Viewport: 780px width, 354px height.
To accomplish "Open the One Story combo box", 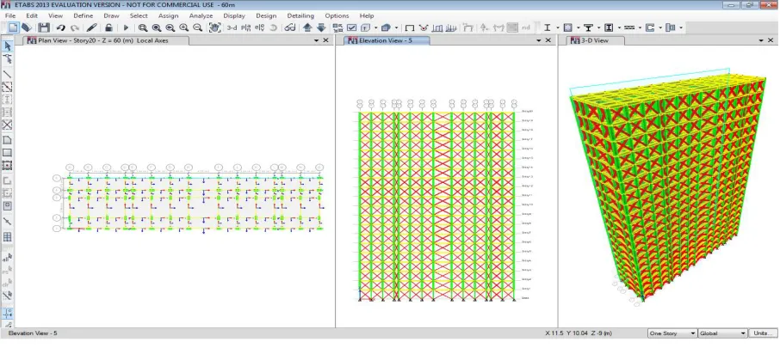I will click(x=672, y=333).
